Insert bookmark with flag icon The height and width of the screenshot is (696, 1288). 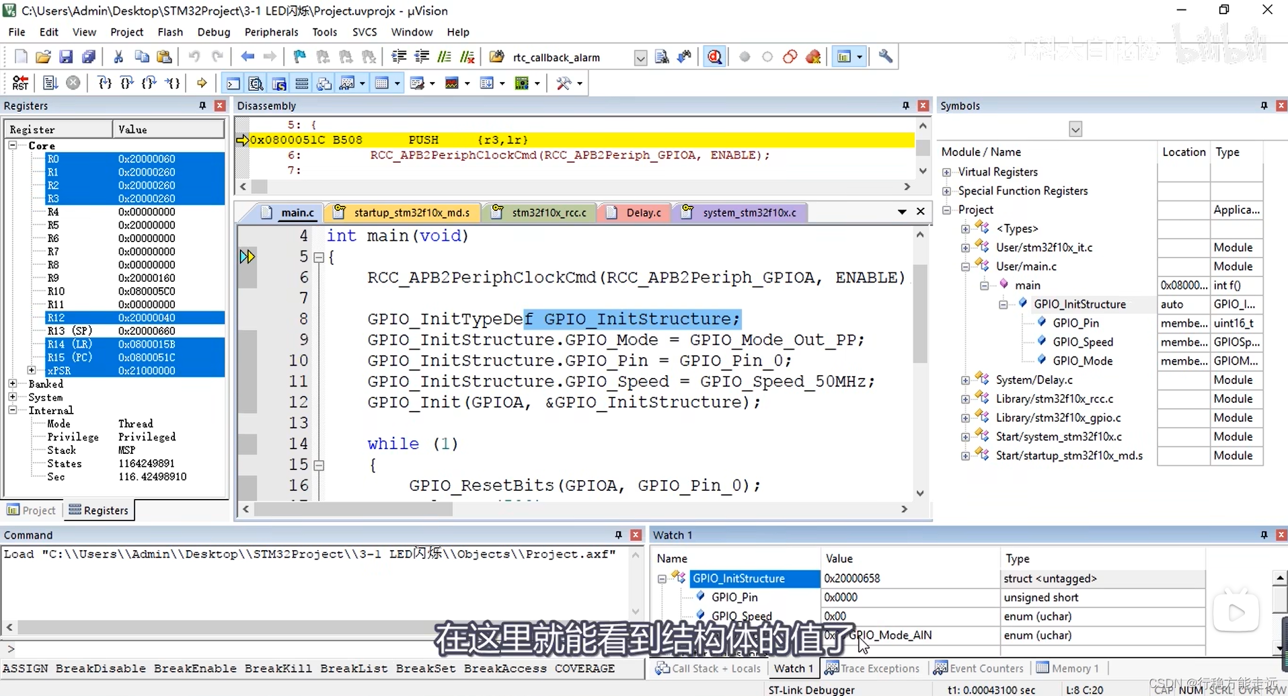pos(300,57)
